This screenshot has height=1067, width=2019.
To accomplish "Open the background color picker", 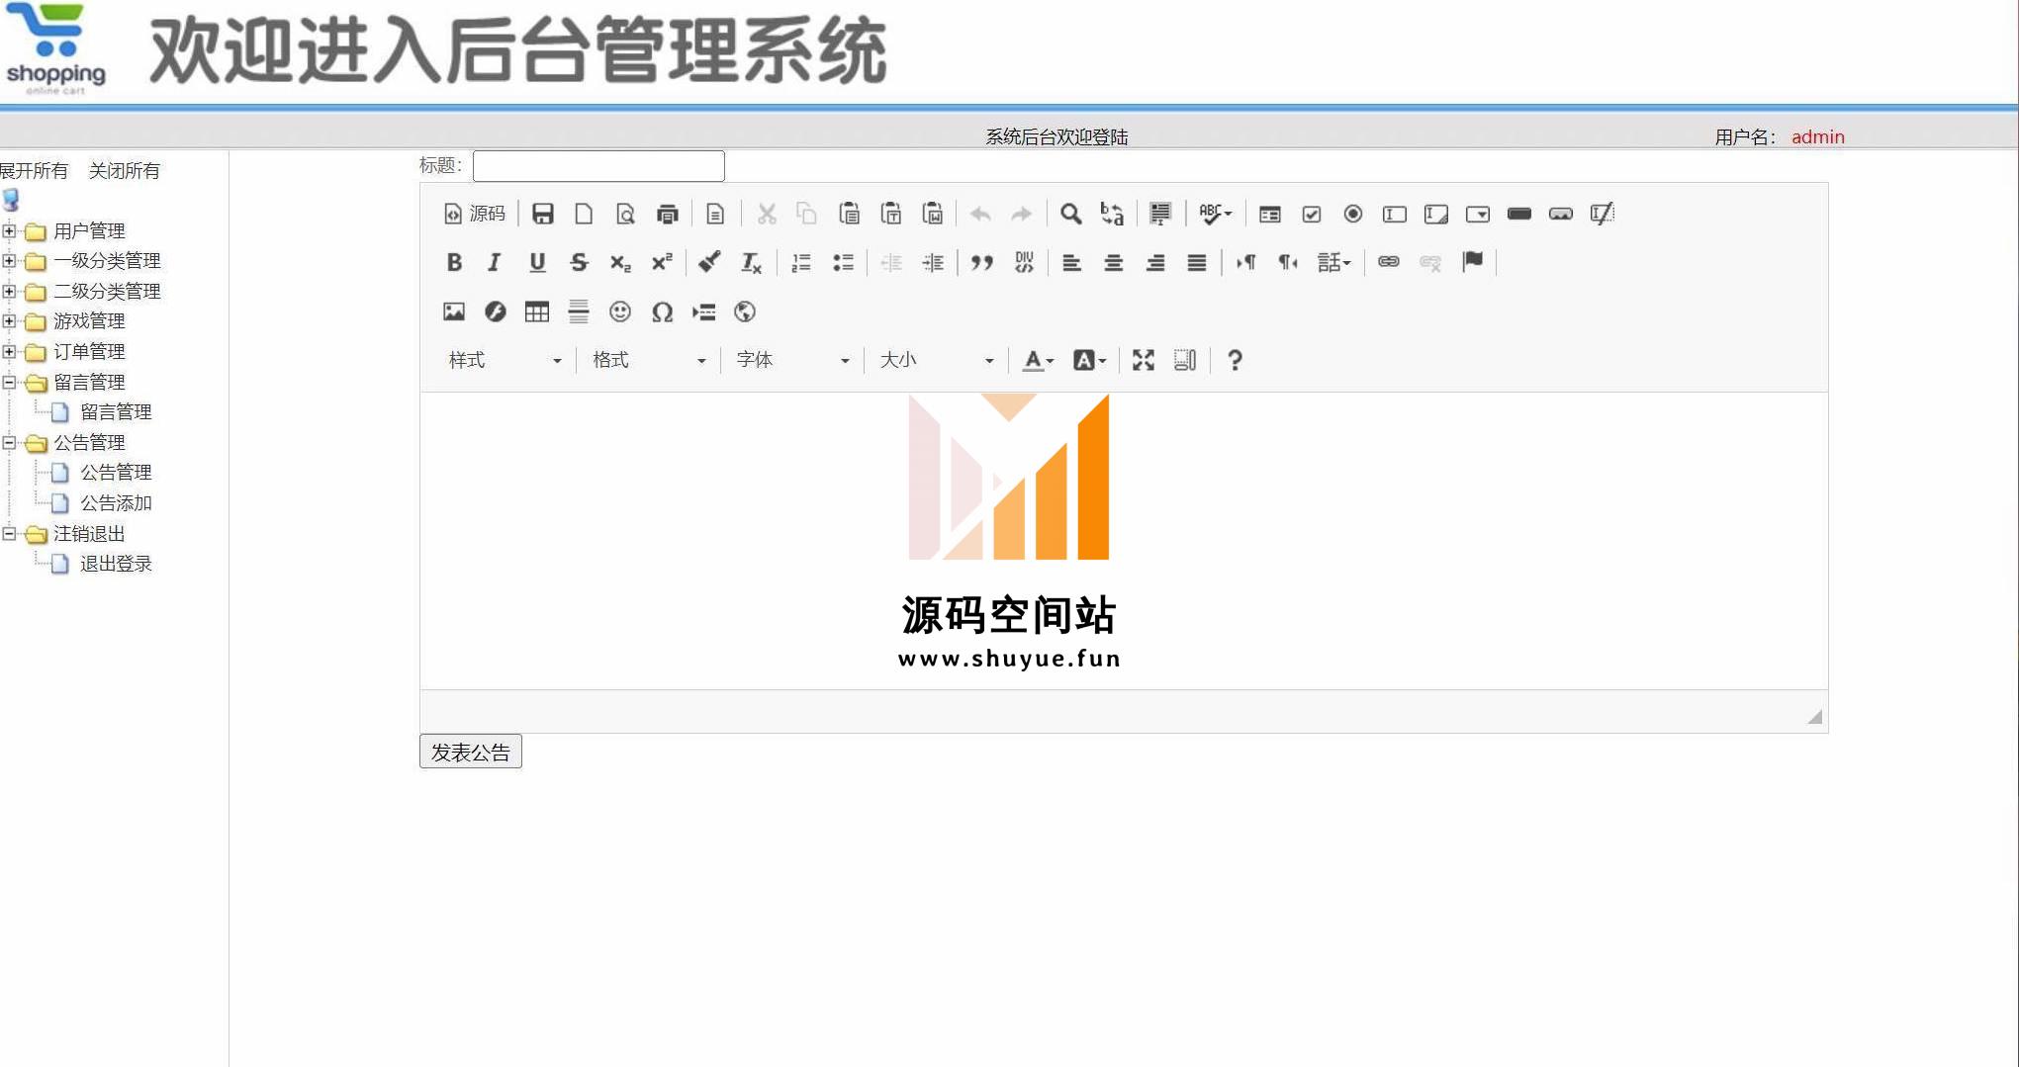I will click(x=1089, y=360).
